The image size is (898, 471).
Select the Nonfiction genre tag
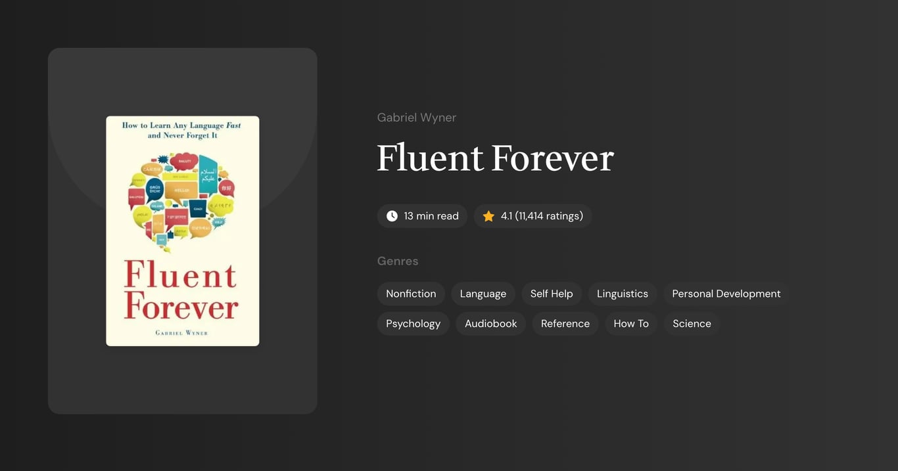(411, 294)
